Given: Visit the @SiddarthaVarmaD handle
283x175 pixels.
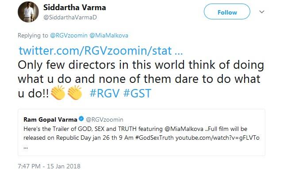Looking at the screenshot, I should click(x=70, y=18).
